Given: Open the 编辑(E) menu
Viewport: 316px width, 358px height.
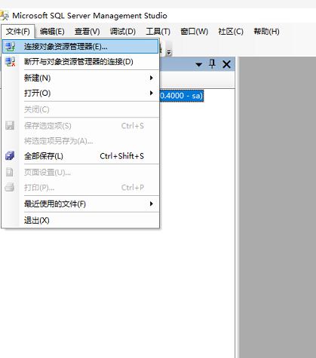Looking at the screenshot, I should coord(52,32).
